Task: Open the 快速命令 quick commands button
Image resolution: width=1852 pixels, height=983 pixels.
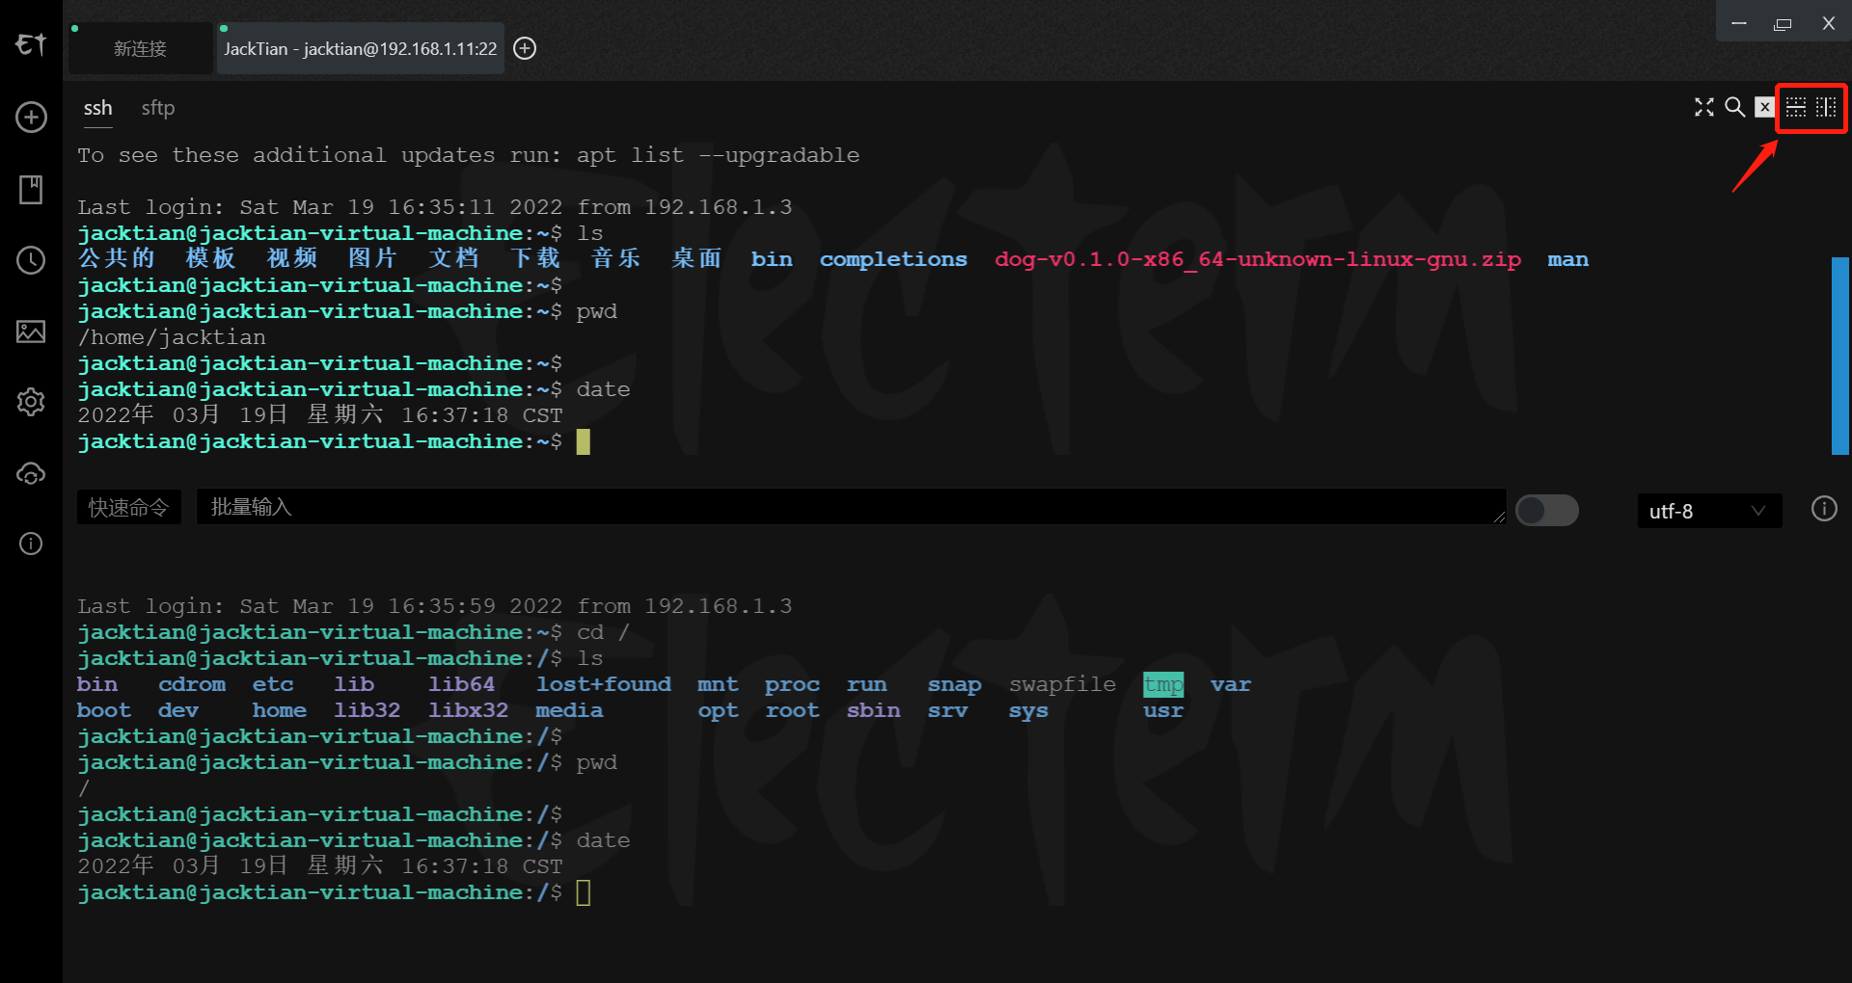Action: click(x=129, y=507)
